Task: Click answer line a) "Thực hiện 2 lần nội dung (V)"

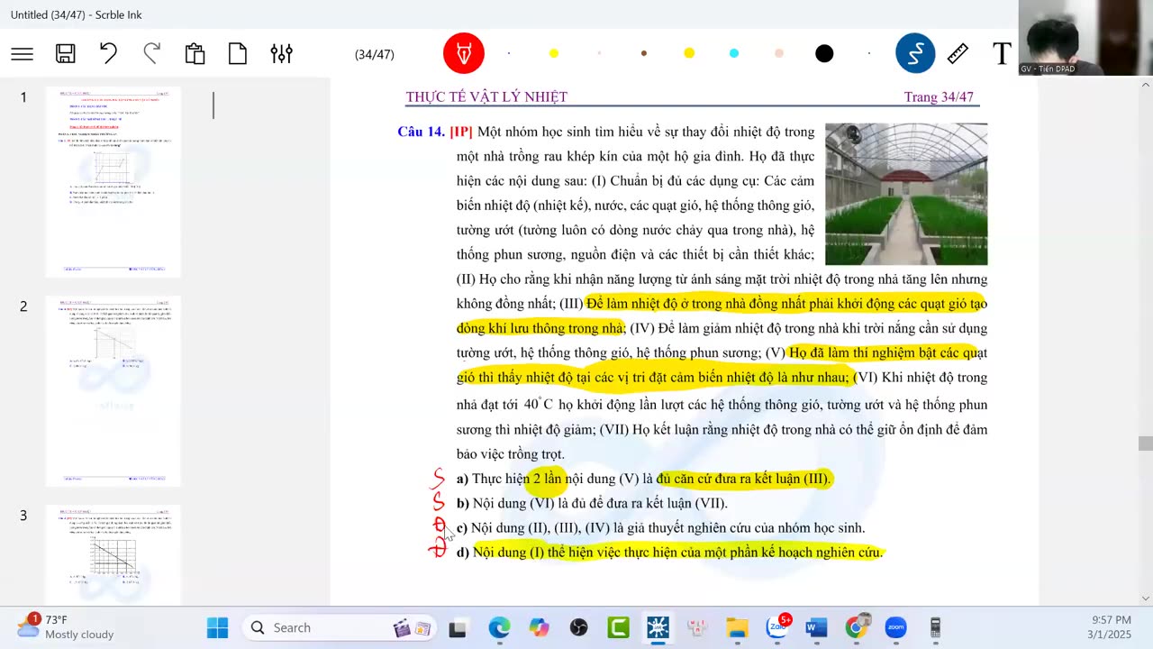Action: [x=643, y=479]
